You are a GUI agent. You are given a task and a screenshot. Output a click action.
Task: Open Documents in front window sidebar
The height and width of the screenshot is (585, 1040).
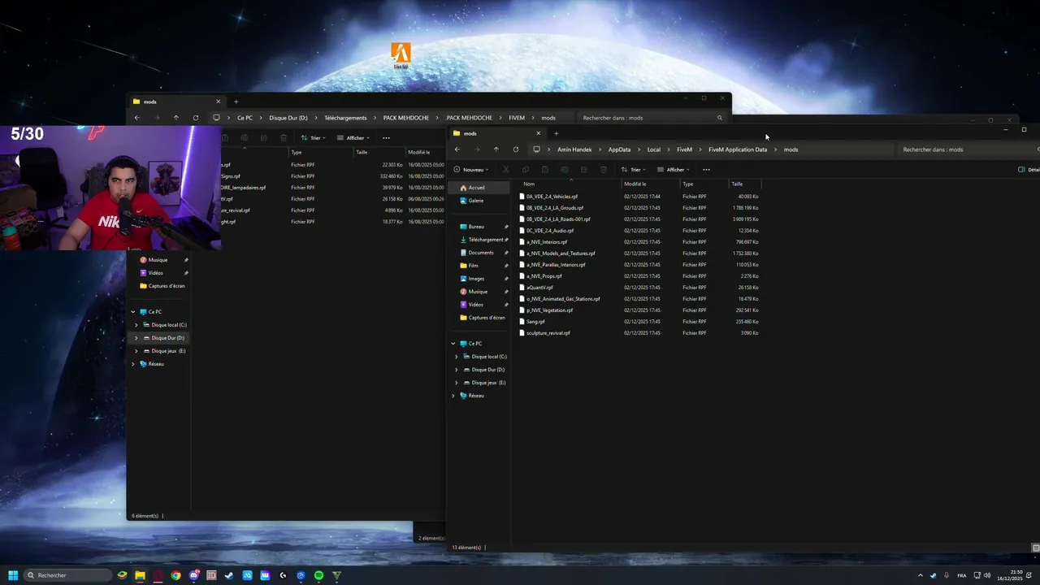481,253
